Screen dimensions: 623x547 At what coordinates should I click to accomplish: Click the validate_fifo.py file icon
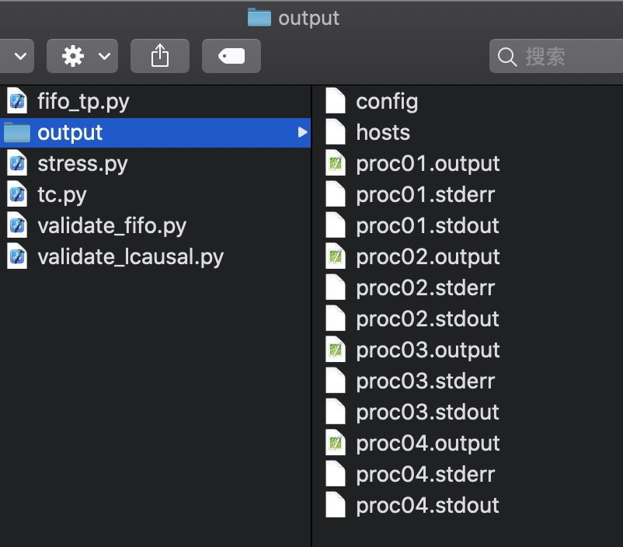17,225
